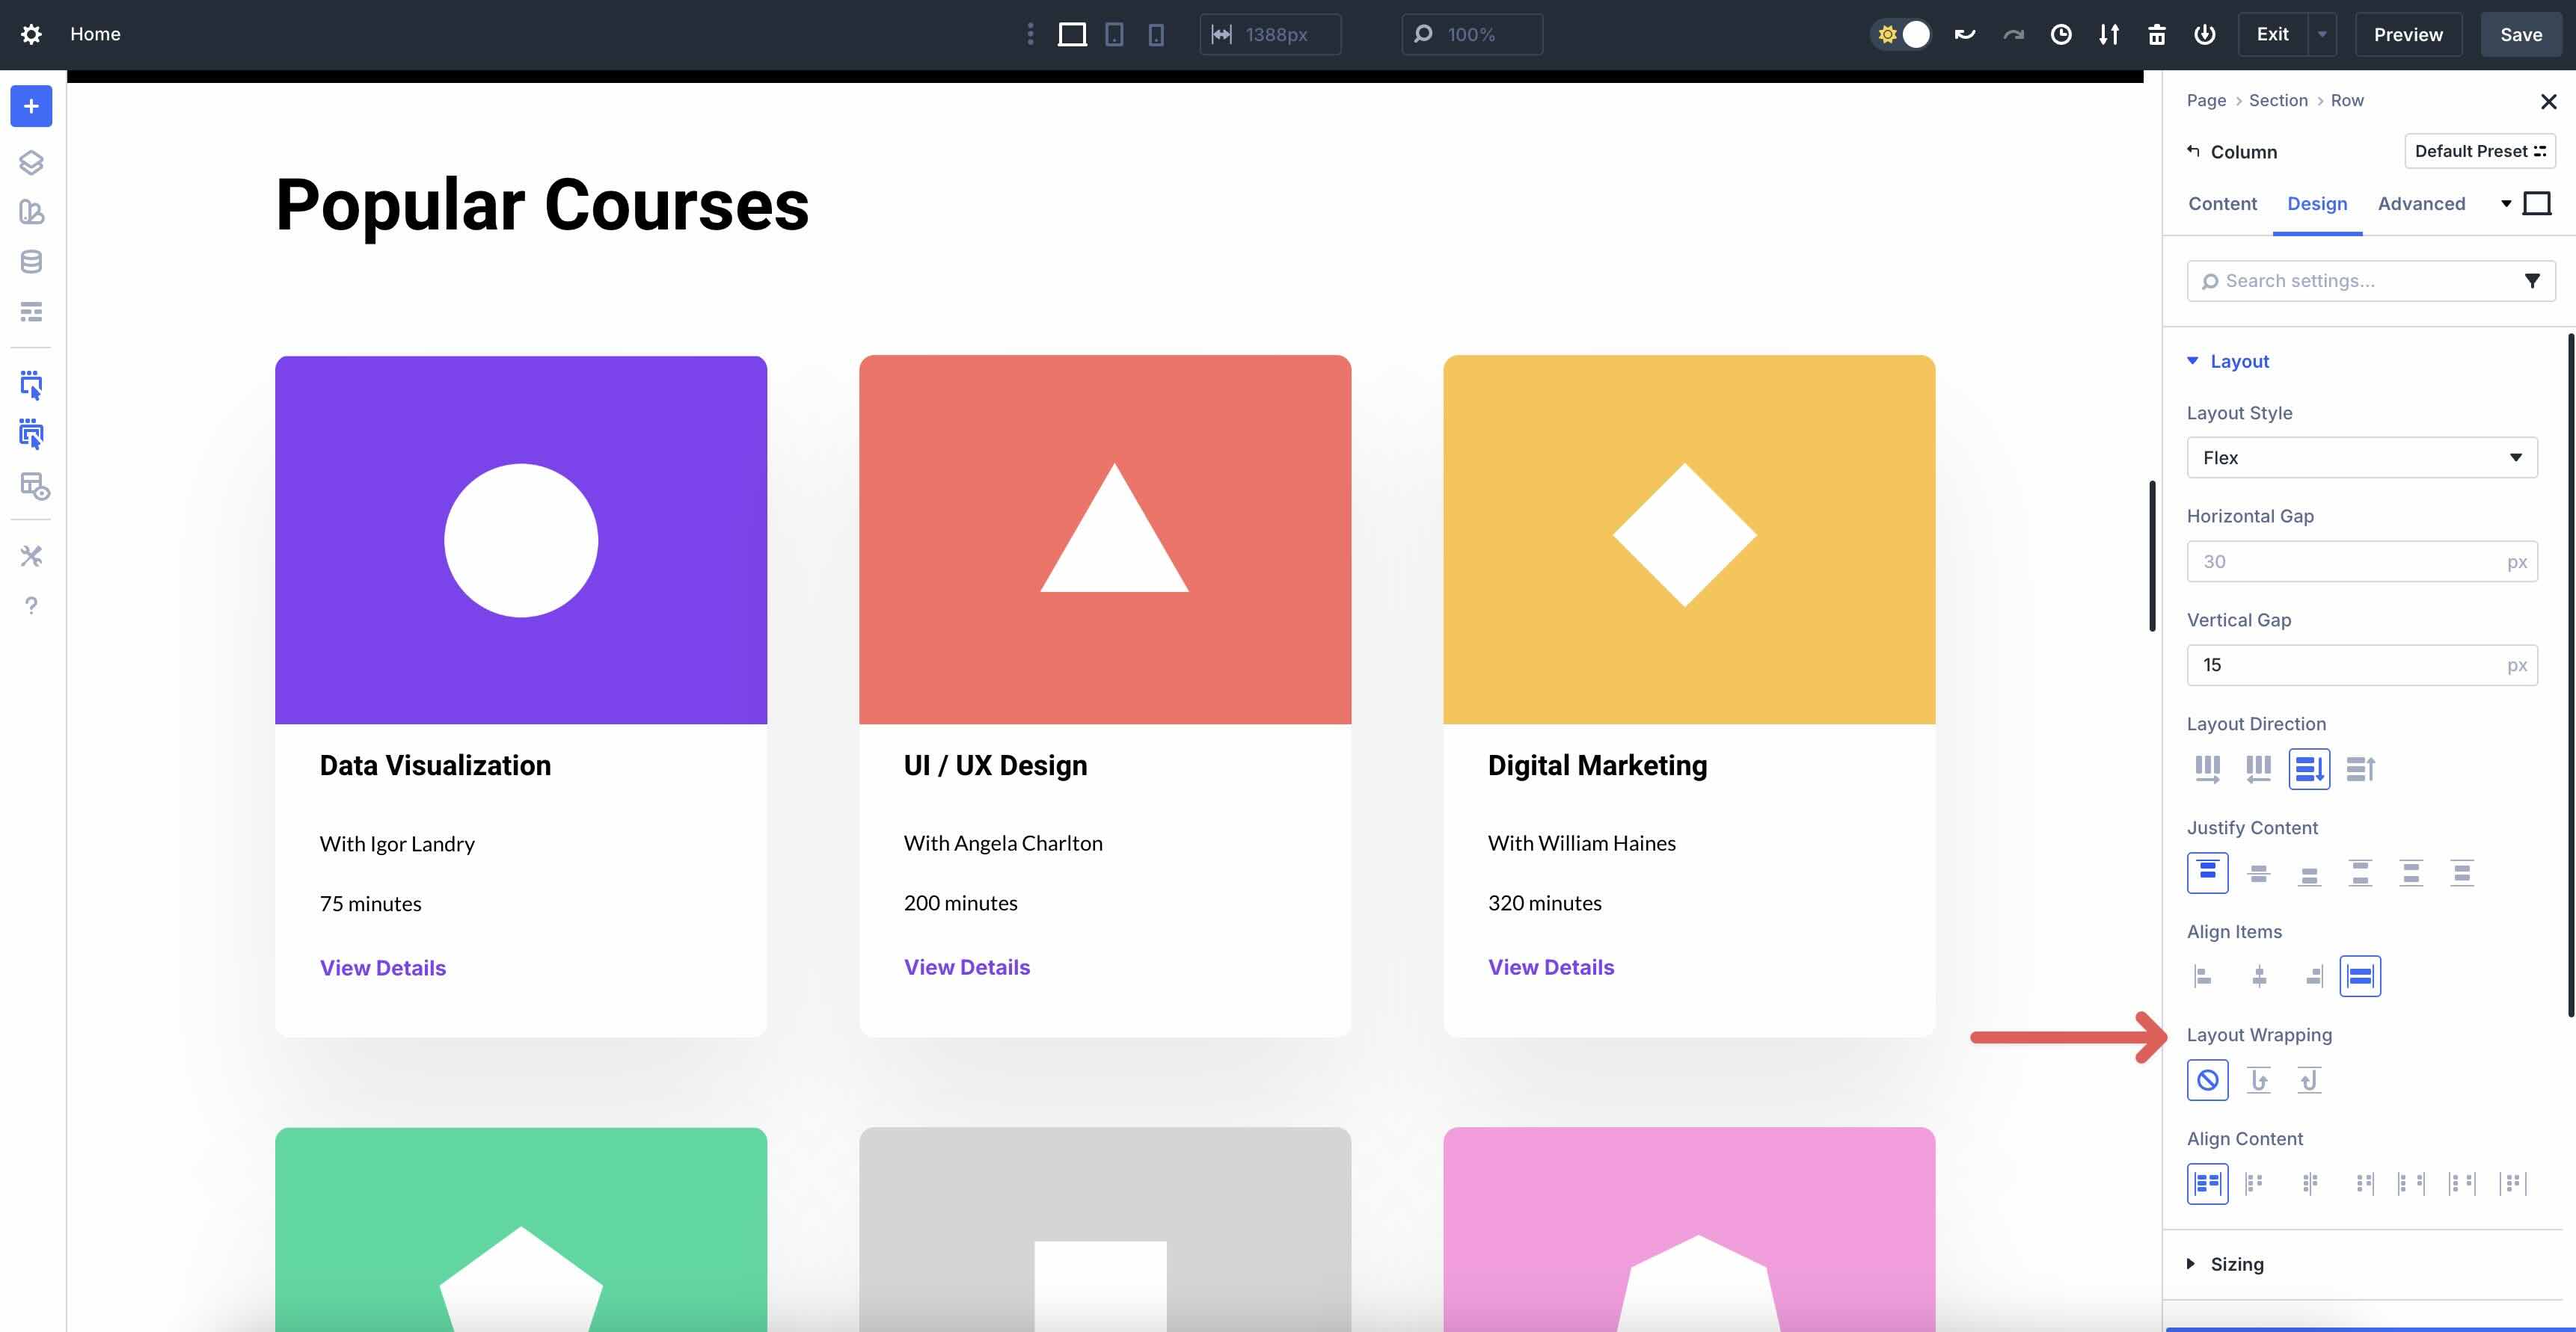Open the Layers/structure panel icon
Image resolution: width=2576 pixels, height=1332 pixels.
31,162
